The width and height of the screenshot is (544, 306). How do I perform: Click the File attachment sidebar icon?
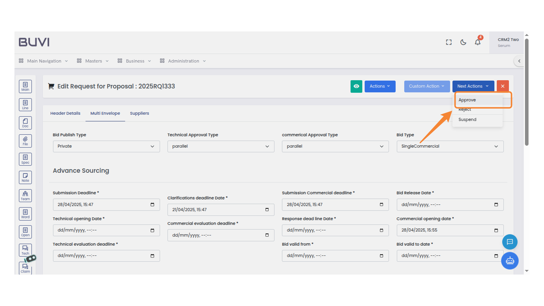[25, 141]
